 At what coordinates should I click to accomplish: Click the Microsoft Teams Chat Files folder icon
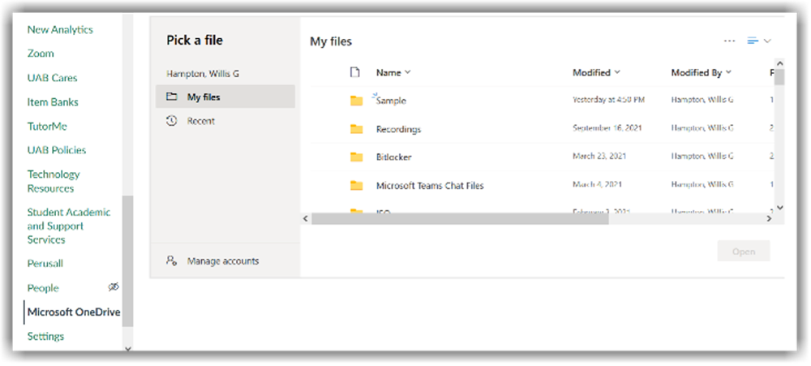pos(356,186)
